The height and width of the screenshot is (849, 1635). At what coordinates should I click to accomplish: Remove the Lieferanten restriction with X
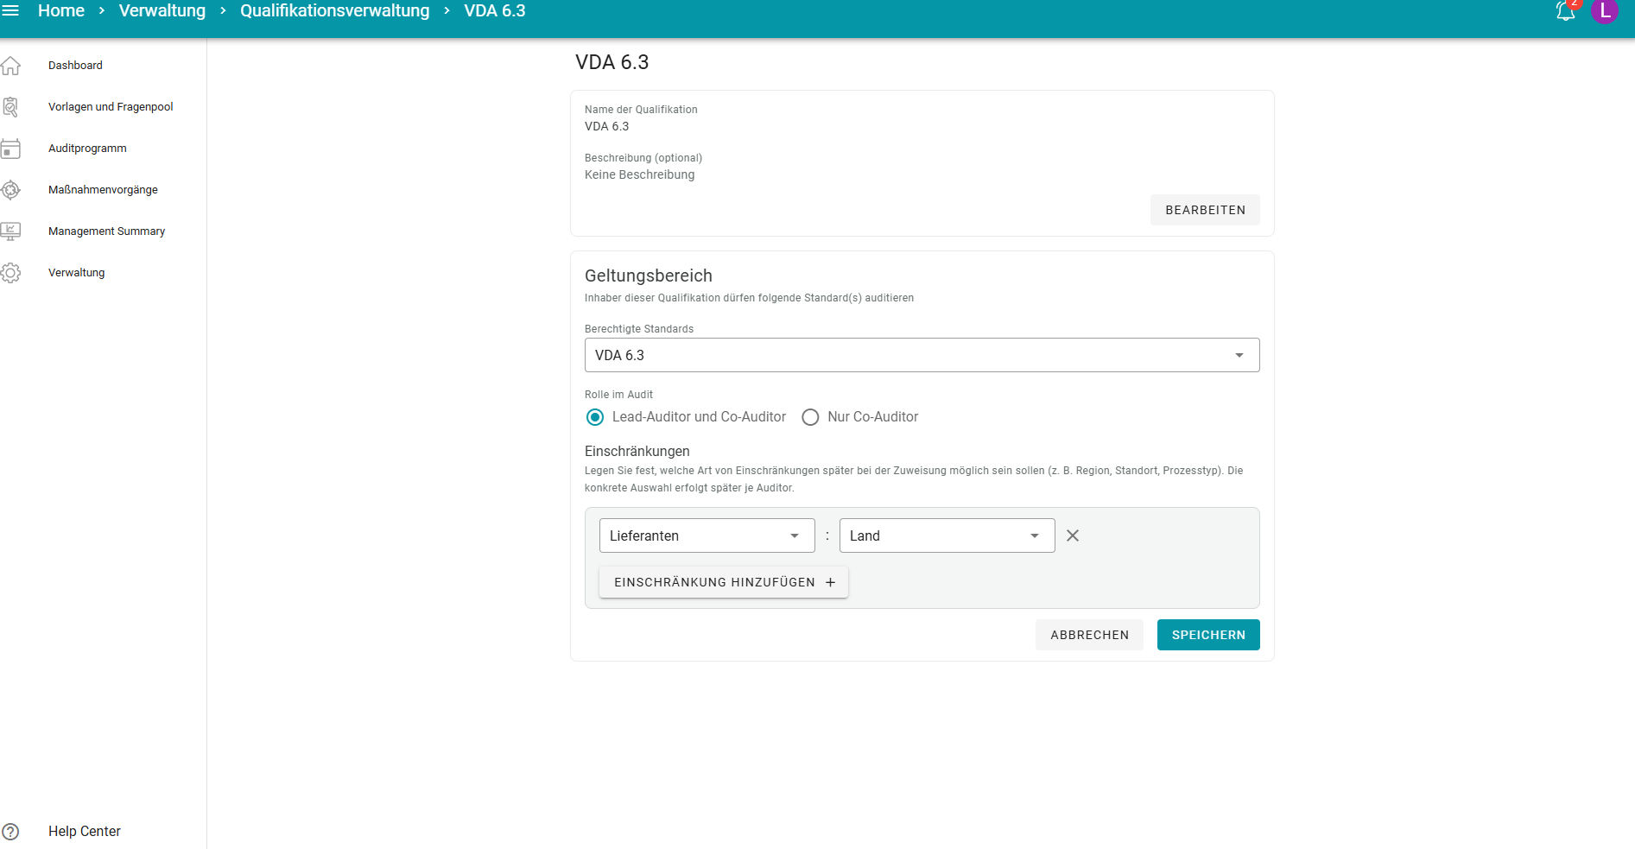[x=1072, y=535]
